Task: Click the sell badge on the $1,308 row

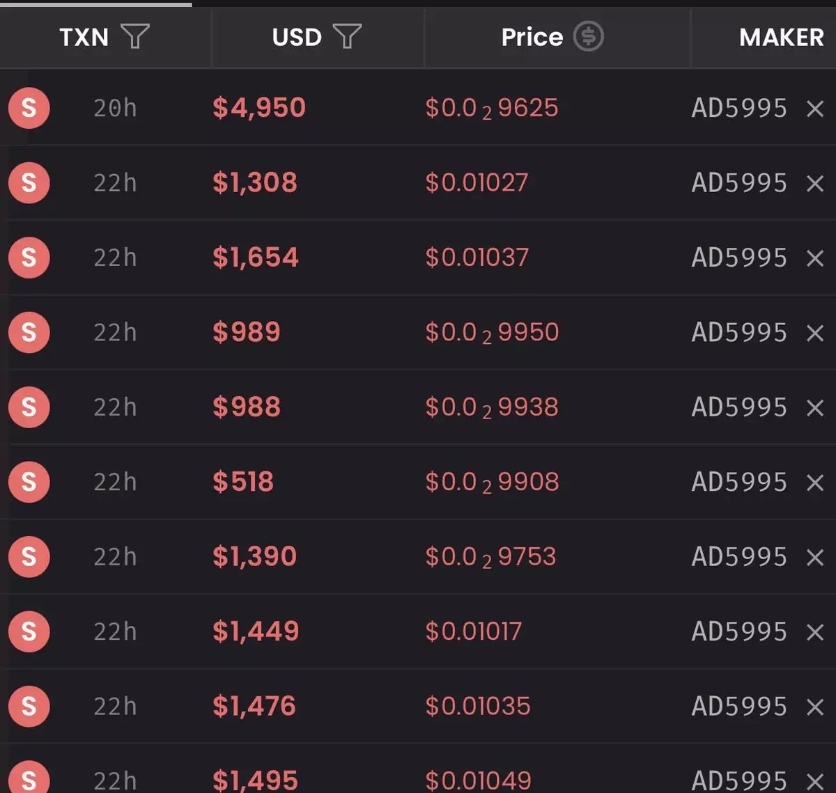Action: click(29, 182)
